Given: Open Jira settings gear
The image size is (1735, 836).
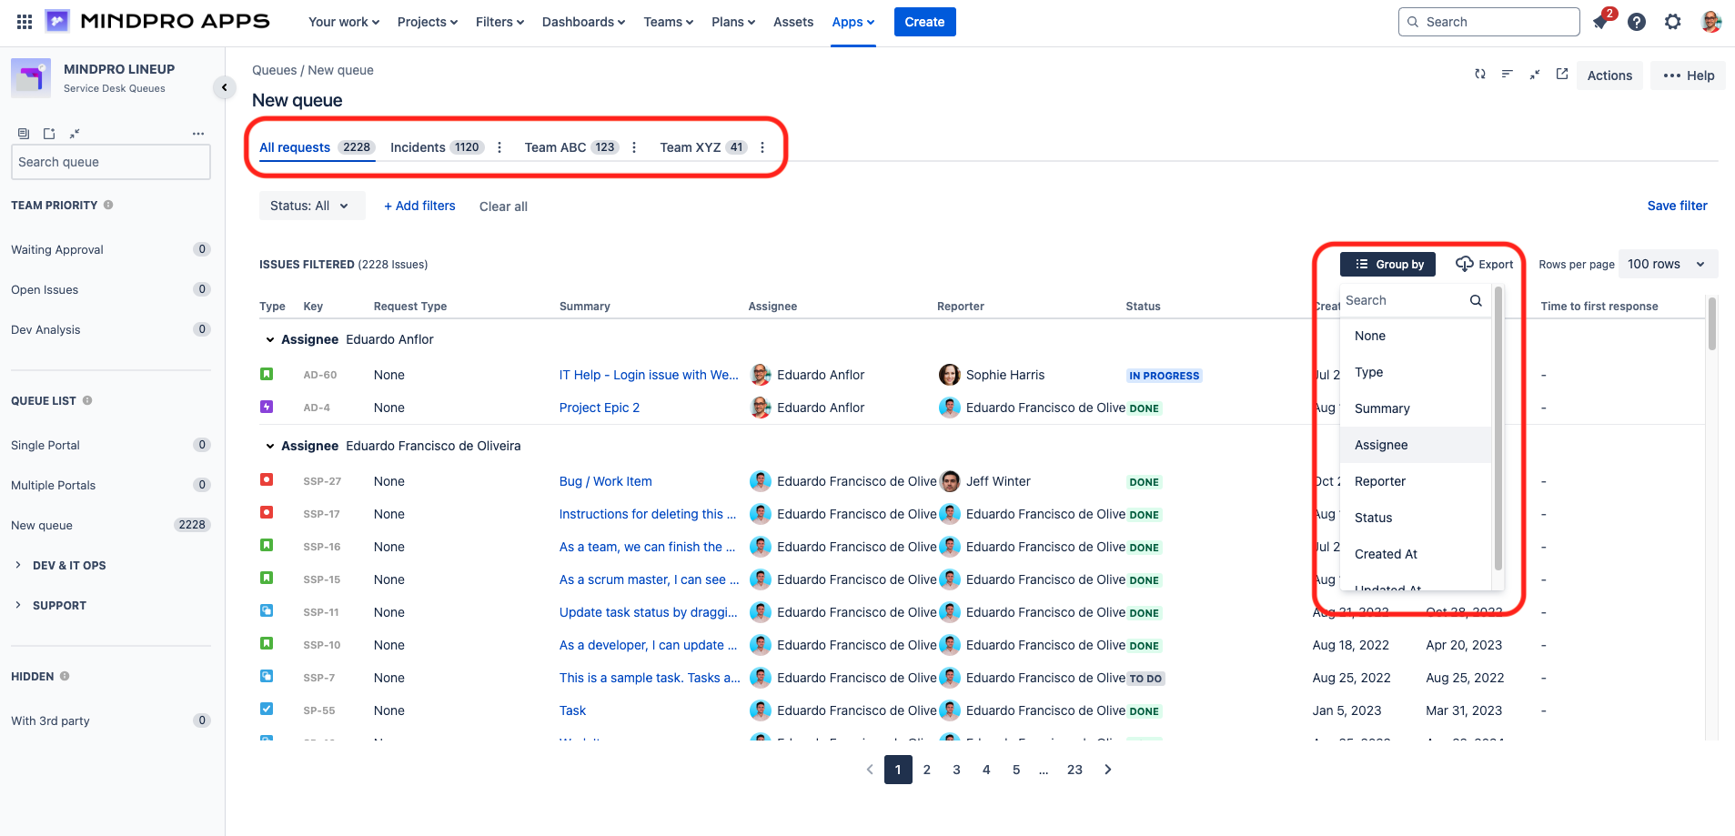Looking at the screenshot, I should point(1672,21).
